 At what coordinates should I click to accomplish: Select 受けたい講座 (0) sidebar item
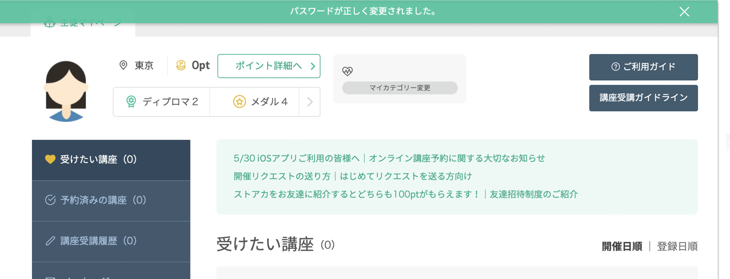pyautogui.click(x=111, y=160)
